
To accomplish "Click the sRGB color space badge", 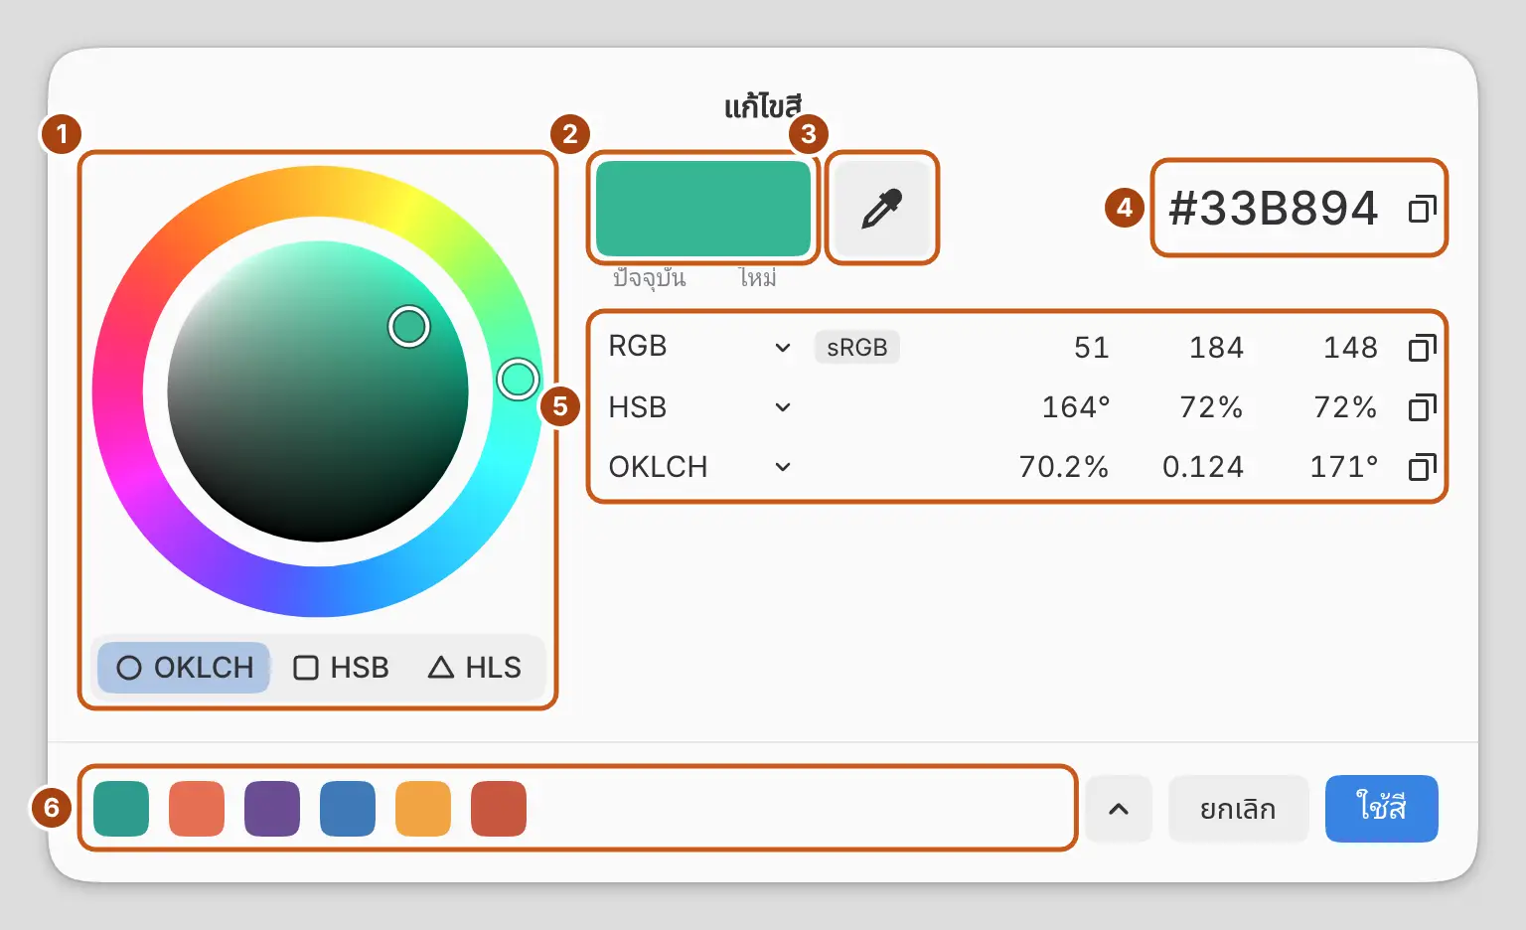I will pyautogui.click(x=857, y=348).
